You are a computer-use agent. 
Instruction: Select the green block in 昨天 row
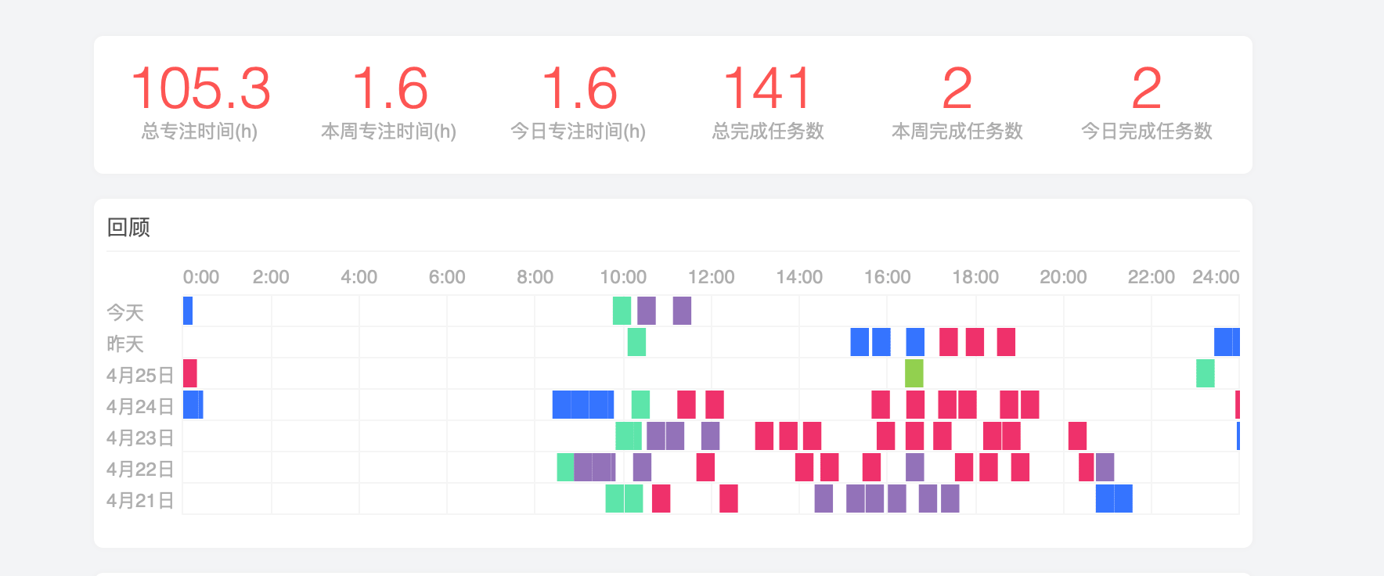[636, 342]
